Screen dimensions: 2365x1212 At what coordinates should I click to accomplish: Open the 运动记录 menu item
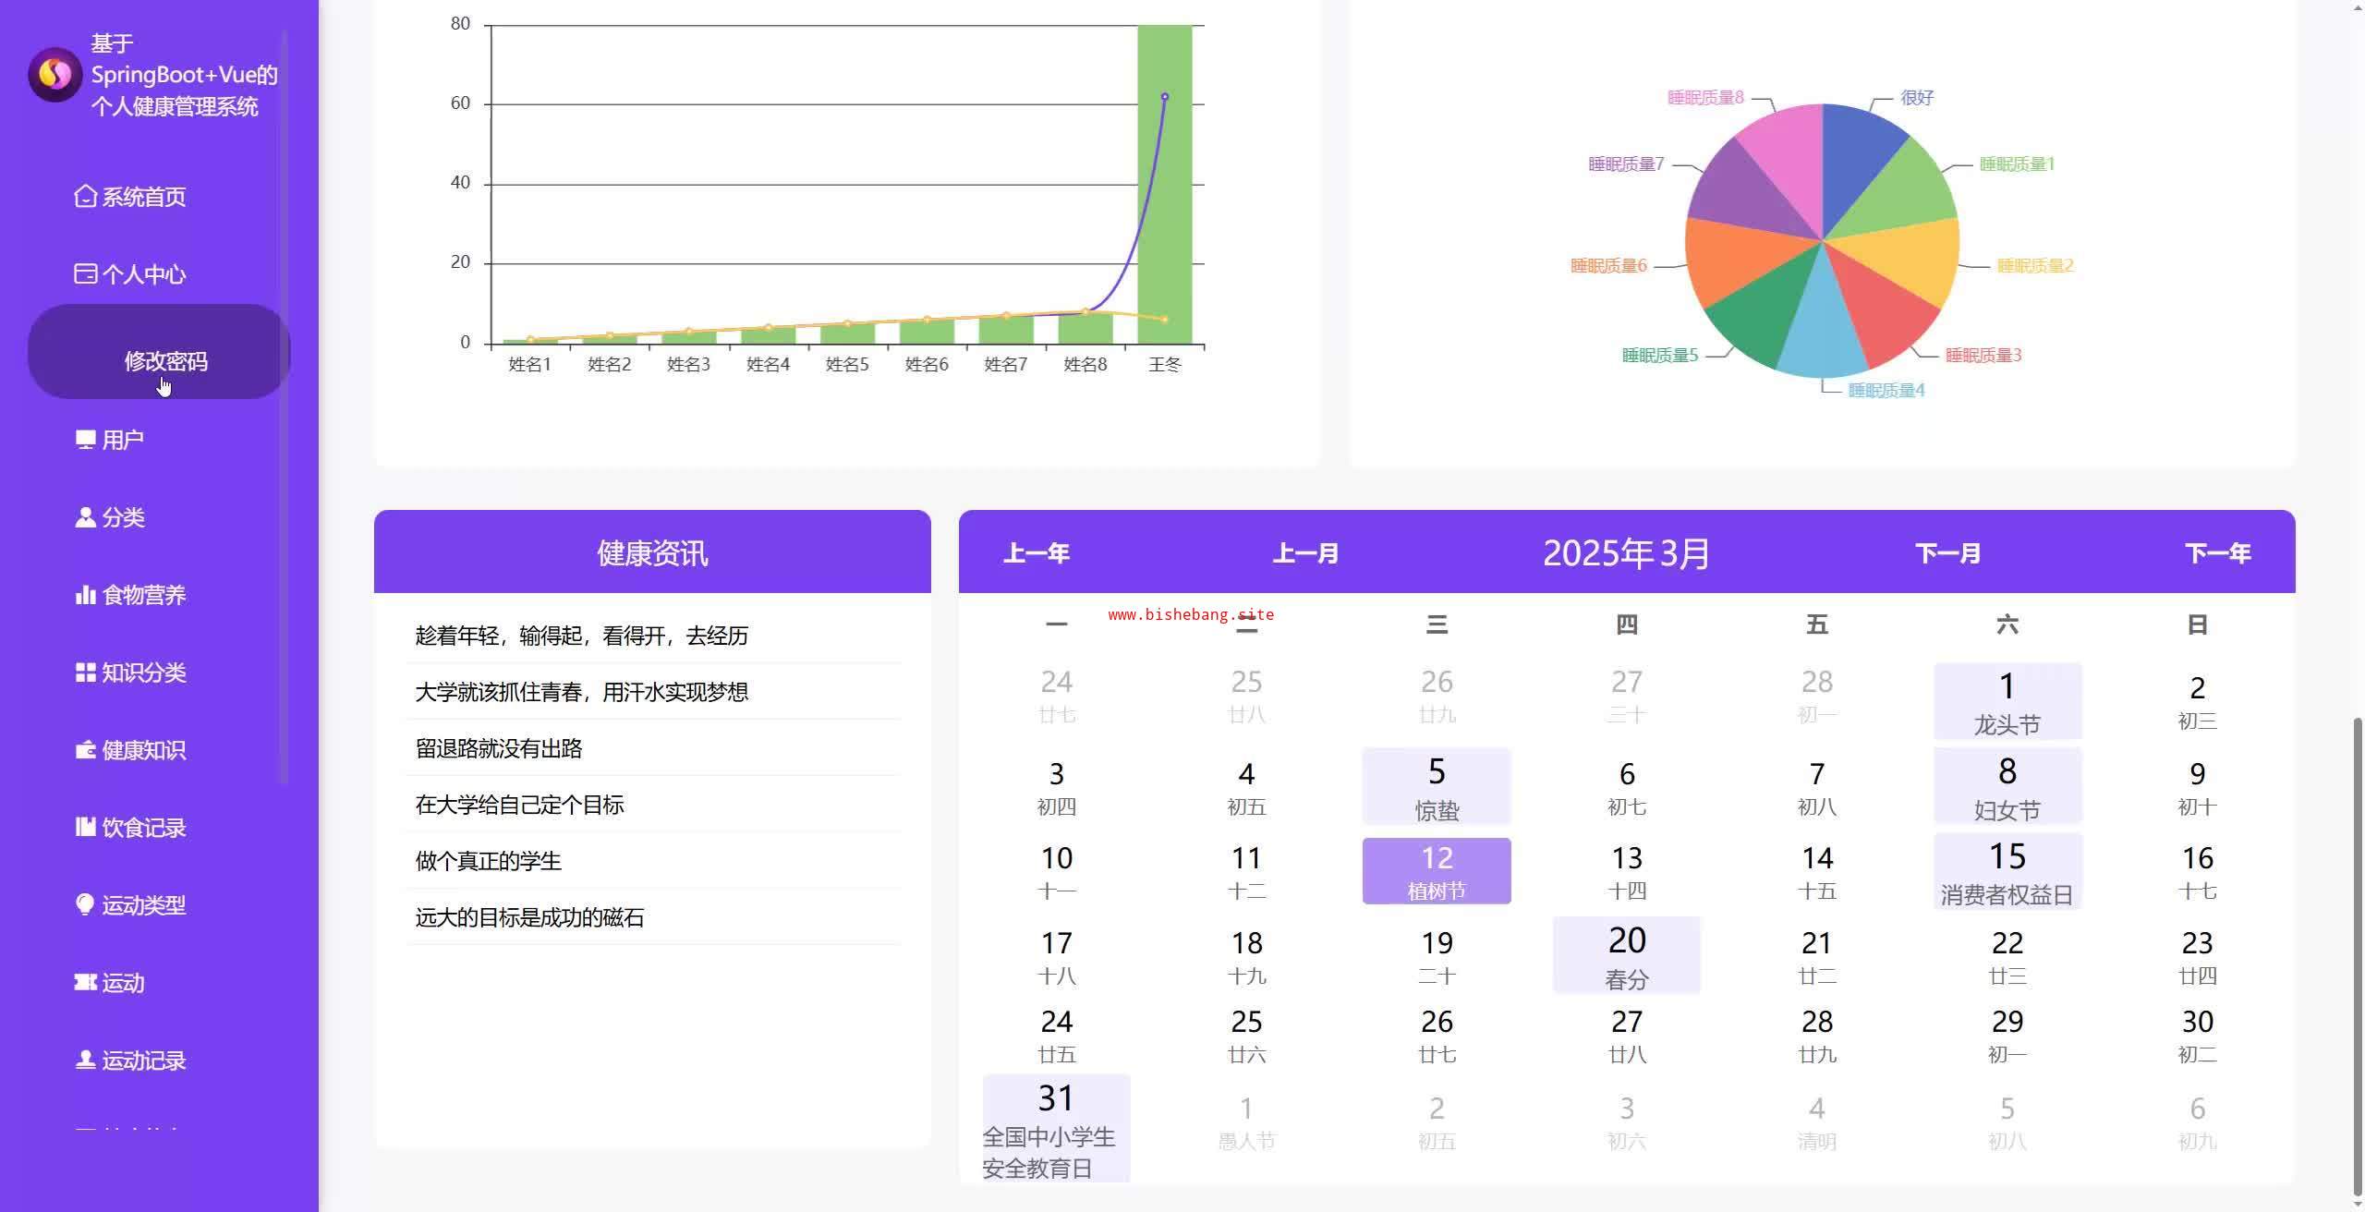143,1060
